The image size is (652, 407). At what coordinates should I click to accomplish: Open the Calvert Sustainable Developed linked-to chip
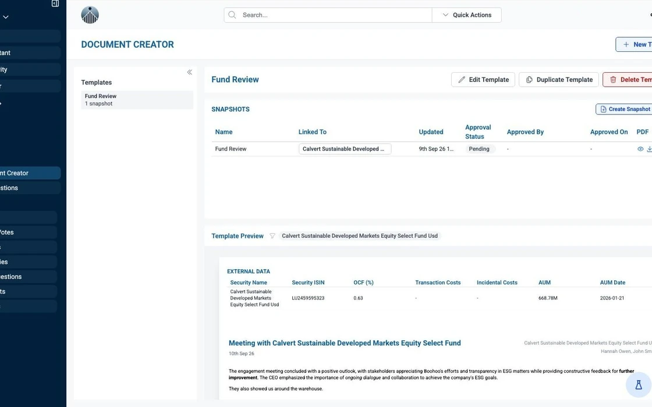345,149
